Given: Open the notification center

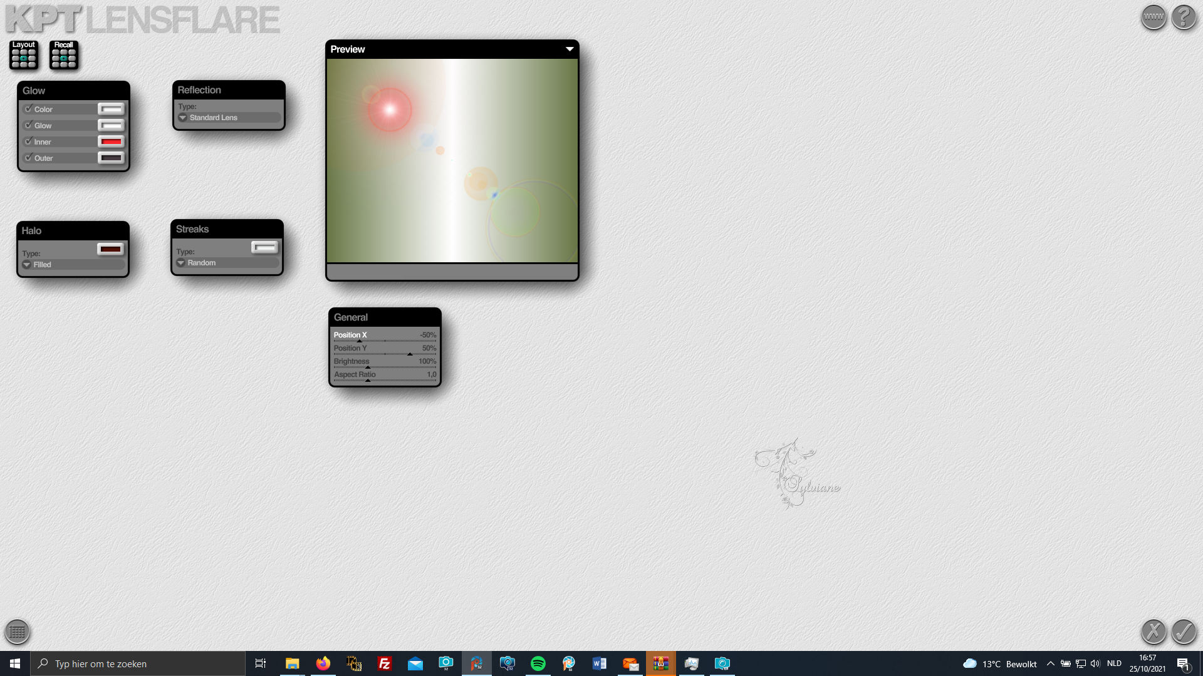Looking at the screenshot, I should coord(1184,663).
